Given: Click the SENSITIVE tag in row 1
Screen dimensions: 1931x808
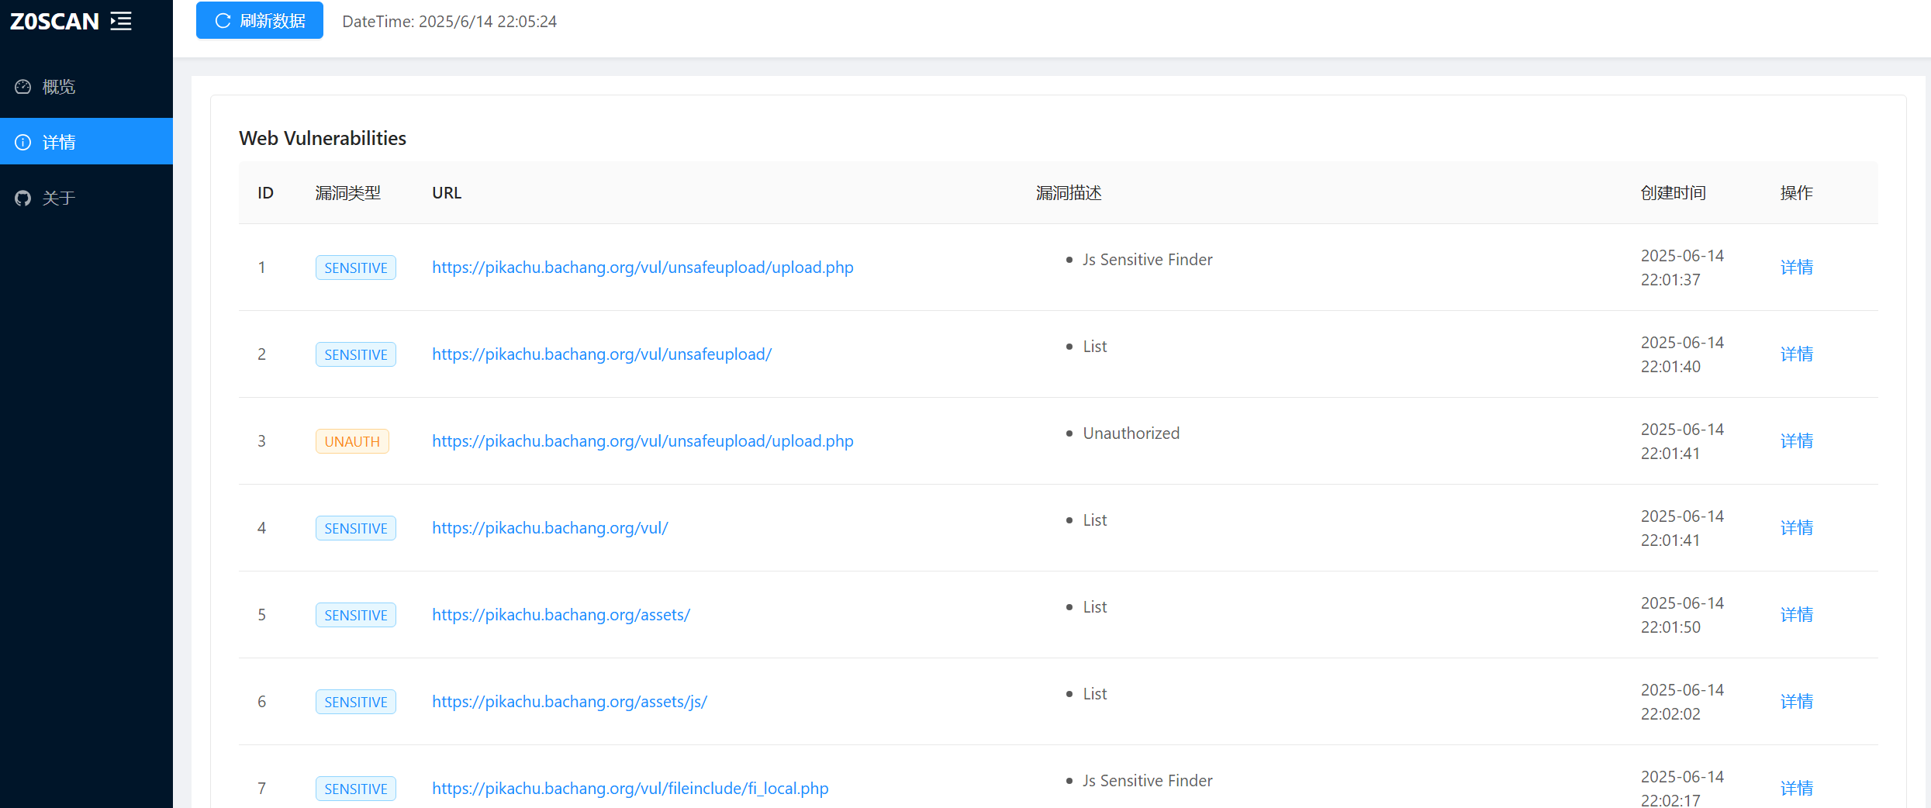Looking at the screenshot, I should pos(356,268).
